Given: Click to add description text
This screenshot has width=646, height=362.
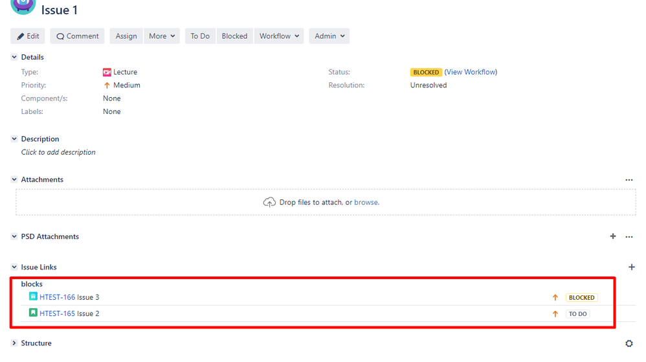Looking at the screenshot, I should [58, 152].
